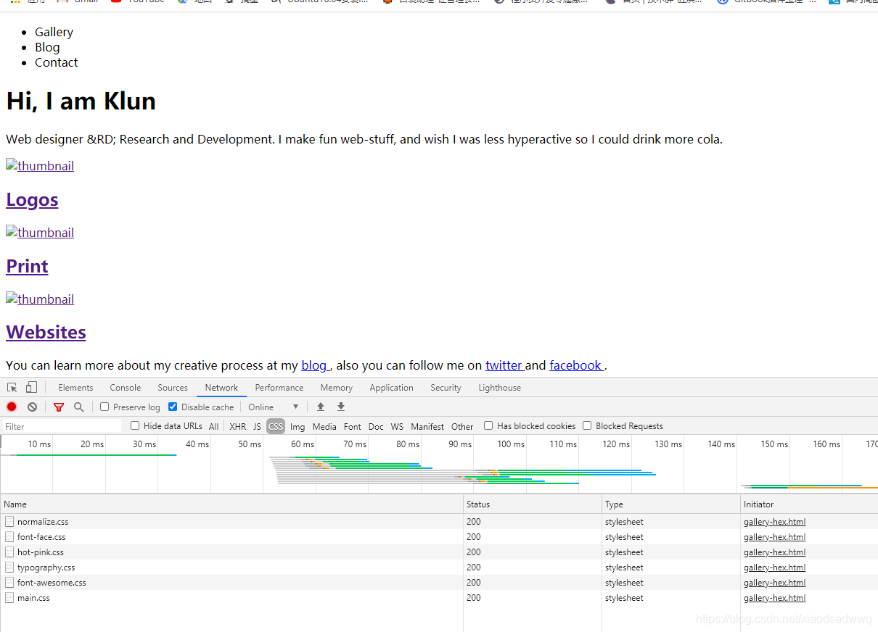The image size is (878, 632).
Task: Import HAR file using upload arrow icon
Action: point(320,407)
